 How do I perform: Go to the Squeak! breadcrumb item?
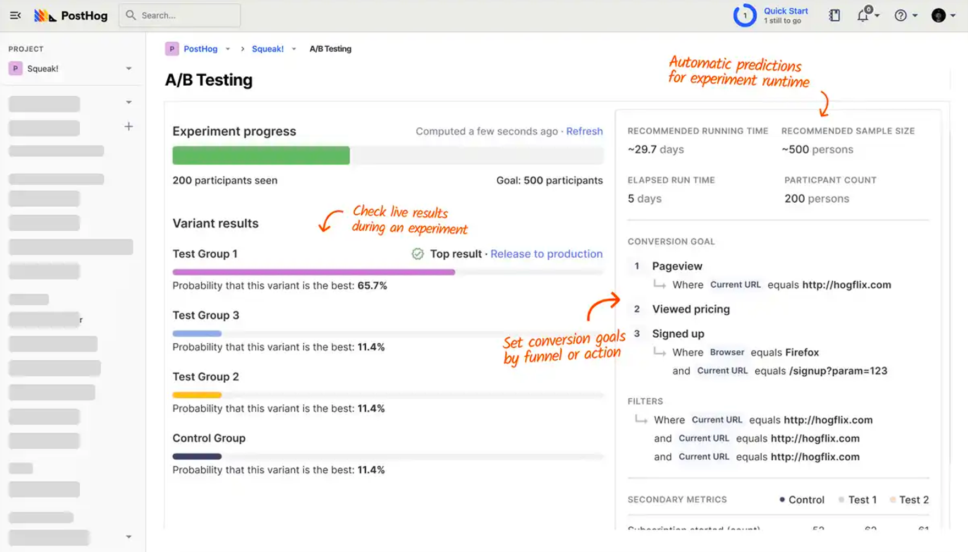pos(267,49)
